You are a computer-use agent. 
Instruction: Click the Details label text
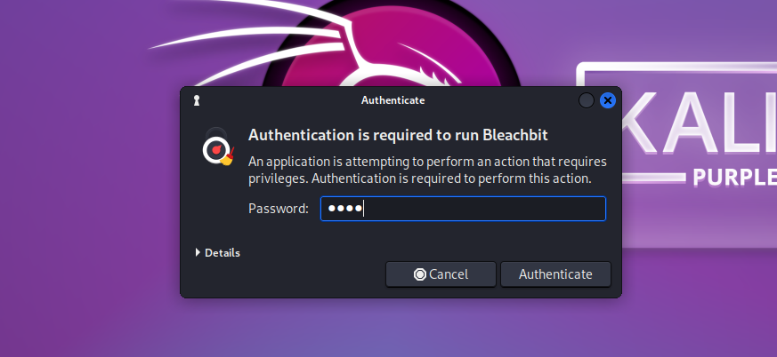coord(223,252)
